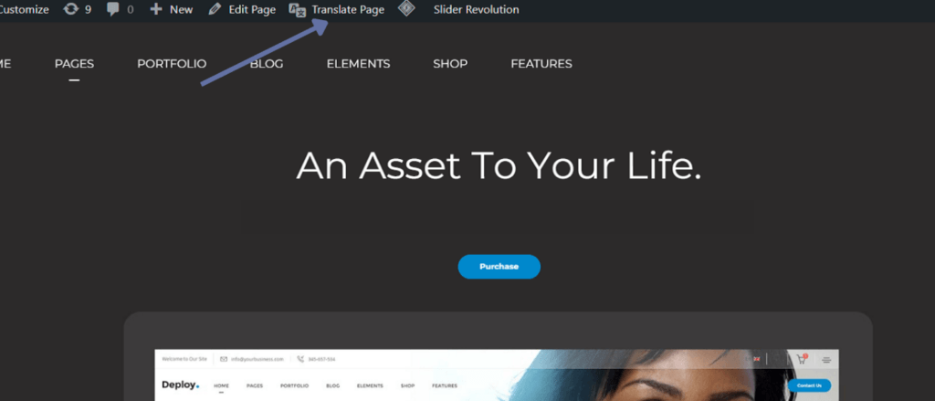The height and width of the screenshot is (401, 935).
Task: Go to the BLOG menu item
Action: coord(267,64)
